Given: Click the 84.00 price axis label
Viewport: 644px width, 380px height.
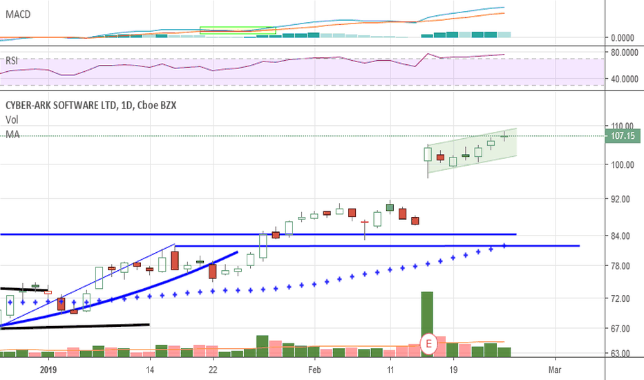Looking at the screenshot, I should pos(622,236).
